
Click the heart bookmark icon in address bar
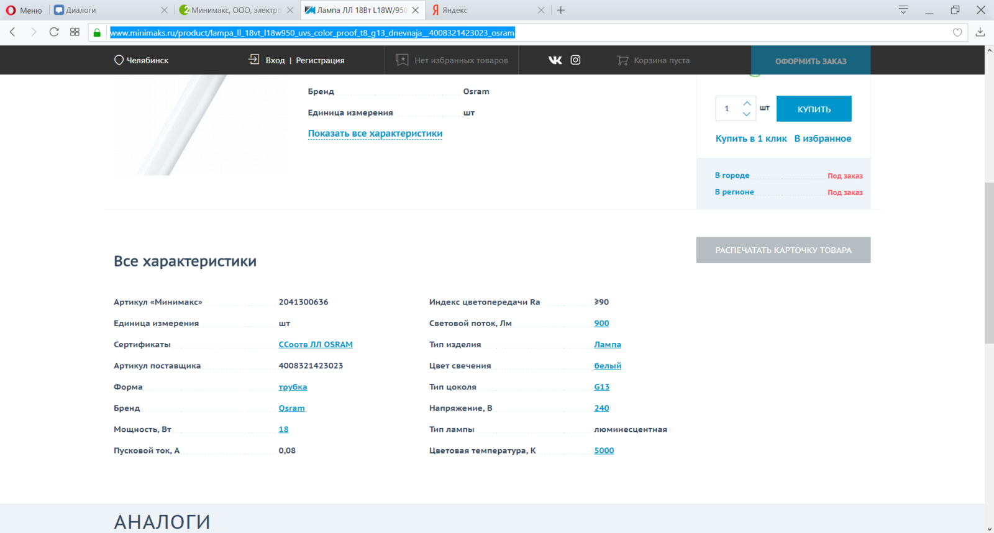coord(957,32)
